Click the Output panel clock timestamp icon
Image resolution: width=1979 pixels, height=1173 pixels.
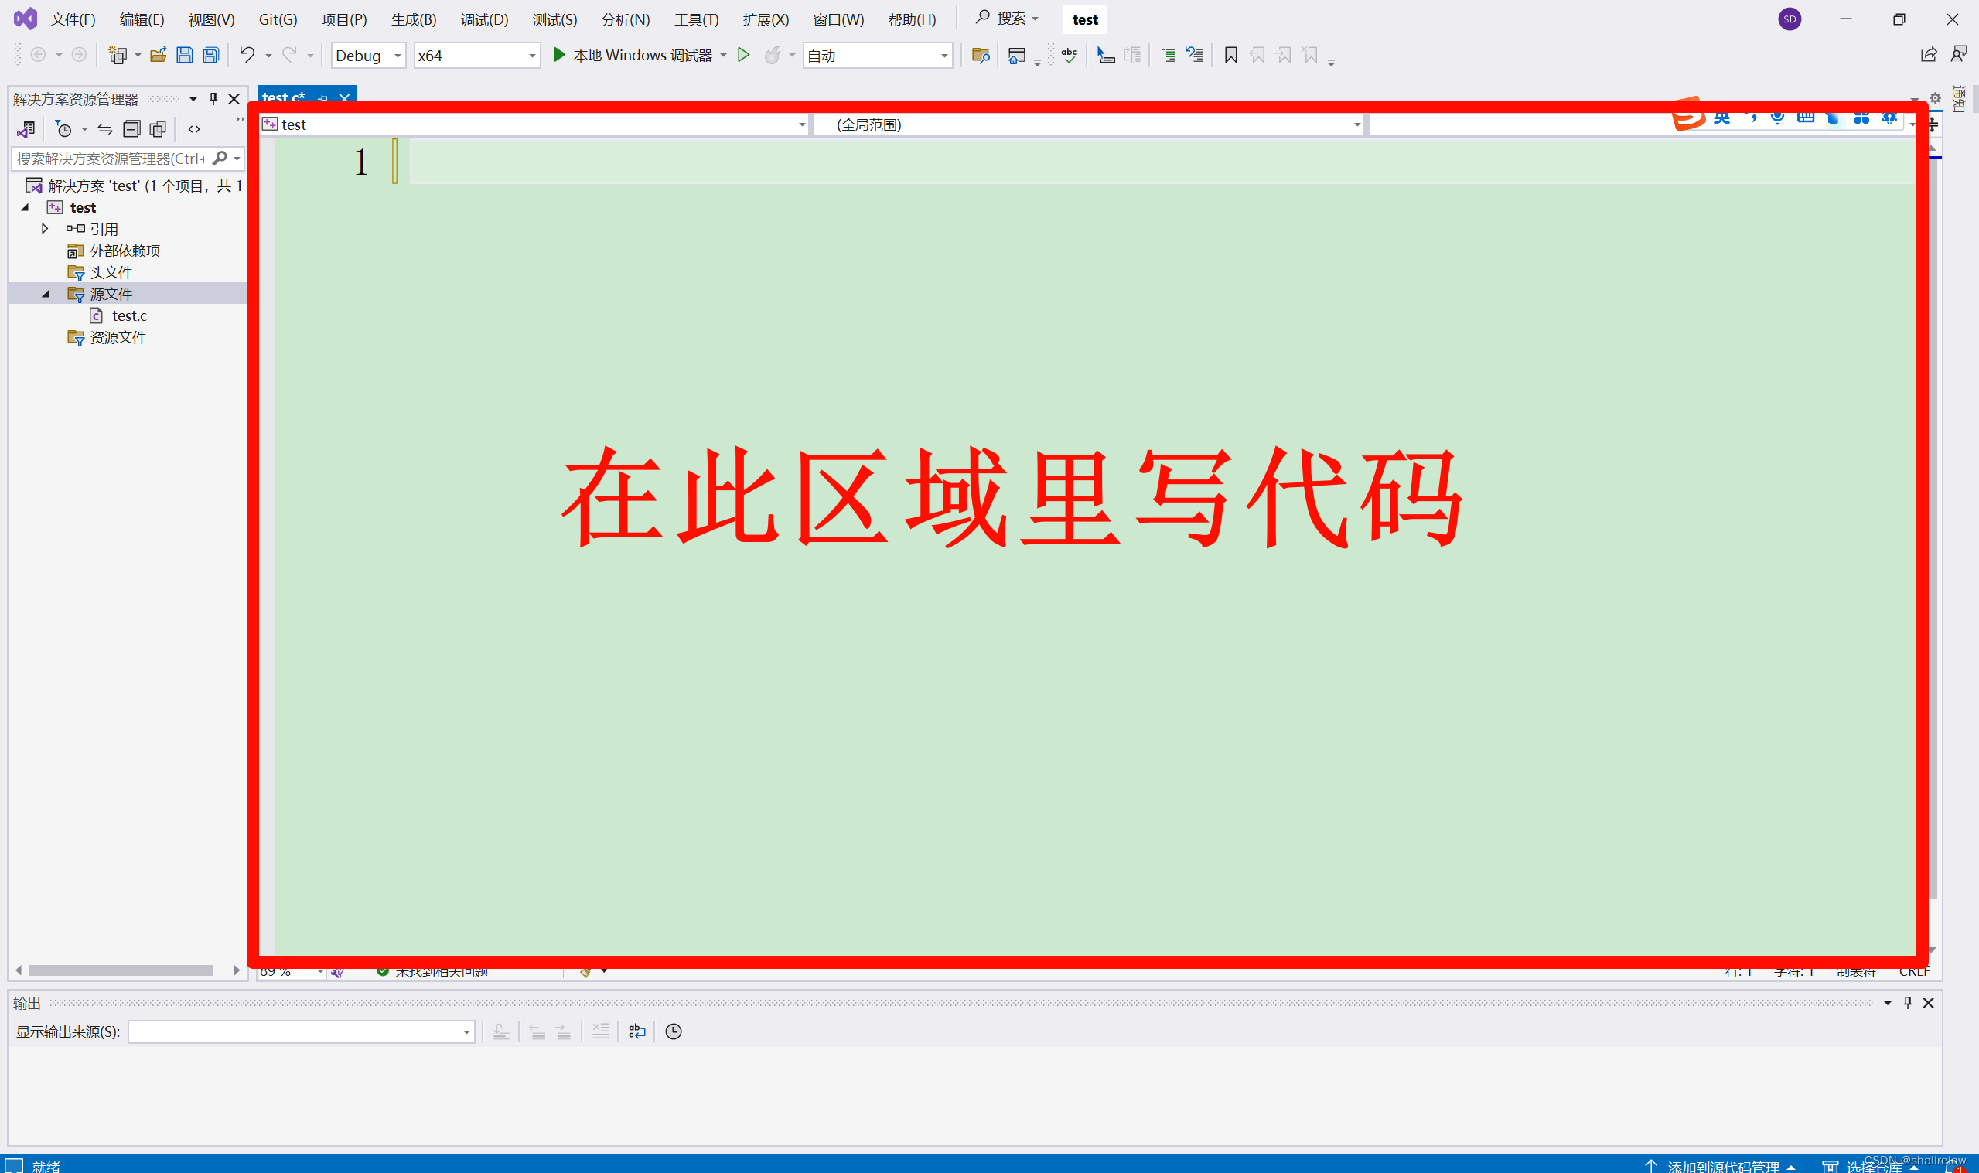pos(674,1031)
